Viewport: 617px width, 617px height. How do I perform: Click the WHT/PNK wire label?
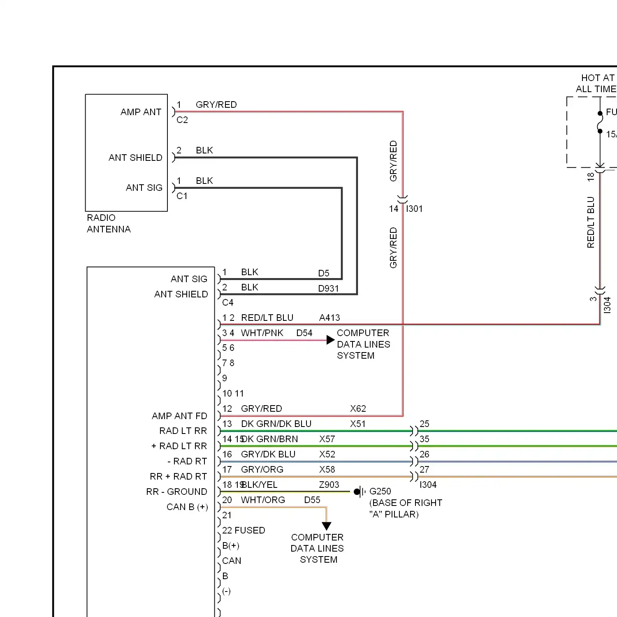pyautogui.click(x=262, y=333)
